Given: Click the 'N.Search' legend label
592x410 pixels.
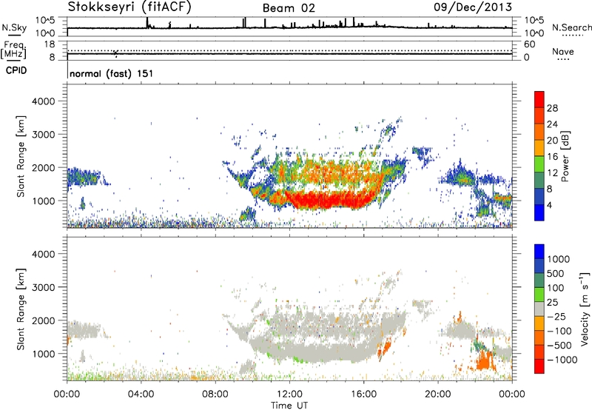Looking at the screenshot, I should tap(571, 27).
